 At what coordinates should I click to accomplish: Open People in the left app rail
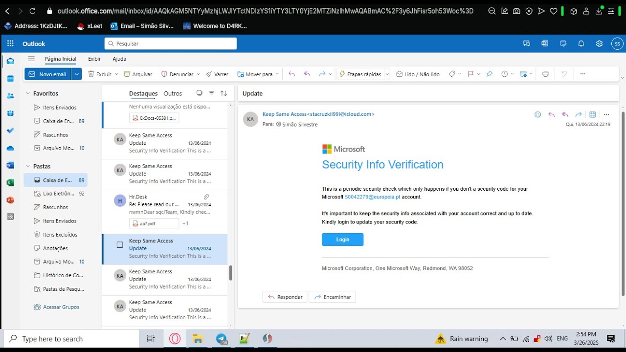10,96
